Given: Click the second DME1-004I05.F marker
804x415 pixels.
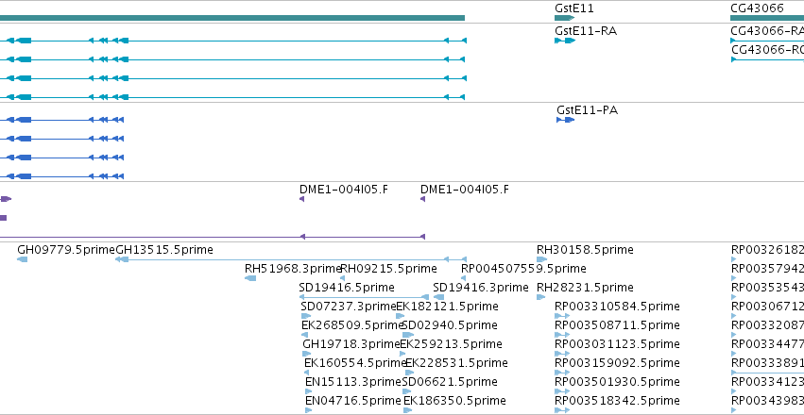Looking at the screenshot, I should pyautogui.click(x=423, y=199).
